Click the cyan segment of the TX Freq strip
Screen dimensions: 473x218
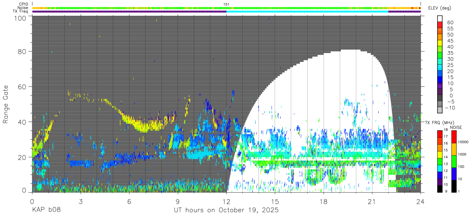[x=307, y=12]
